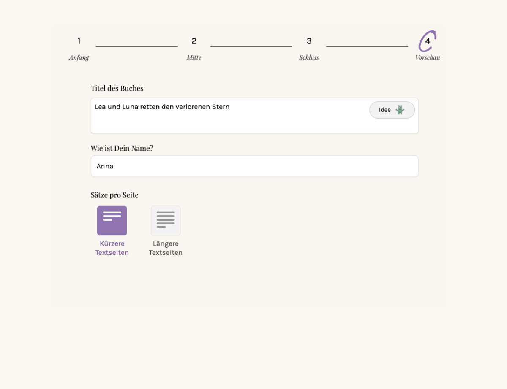Click the name field containing Anna
Image resolution: width=507 pixels, height=389 pixels.
[254, 166]
